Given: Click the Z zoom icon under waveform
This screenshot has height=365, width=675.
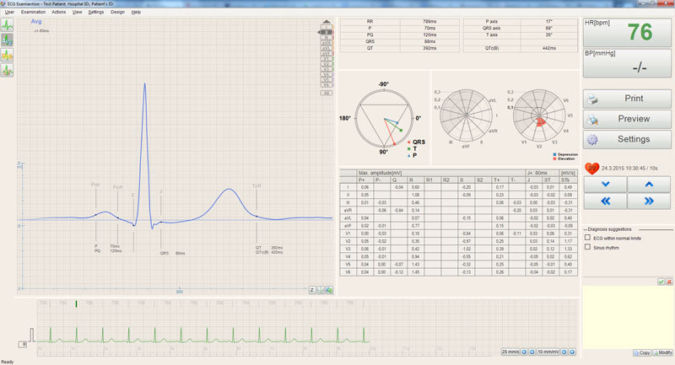Looking at the screenshot, I should [x=312, y=290].
